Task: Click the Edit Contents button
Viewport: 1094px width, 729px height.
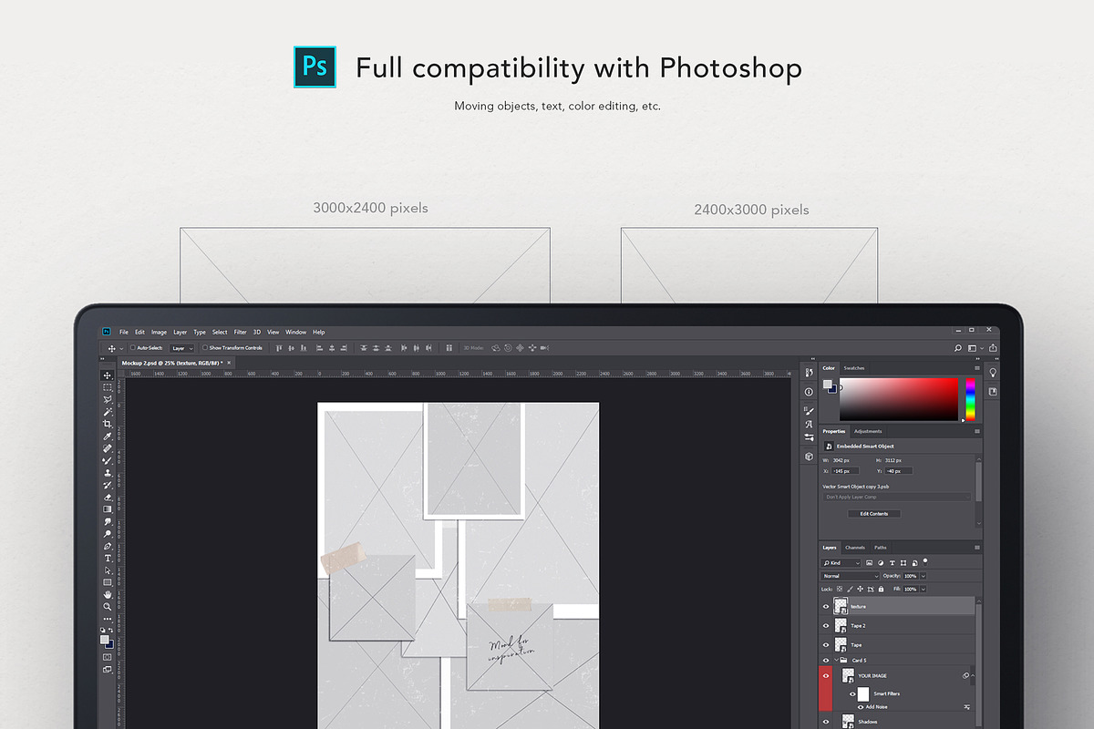Action: (x=873, y=514)
